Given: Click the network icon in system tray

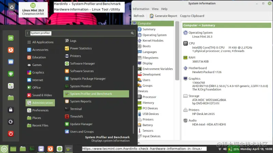Looking at the screenshot, I should point(220,149).
